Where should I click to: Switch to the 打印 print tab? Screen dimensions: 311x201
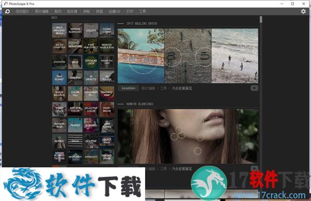pyautogui.click(x=130, y=11)
